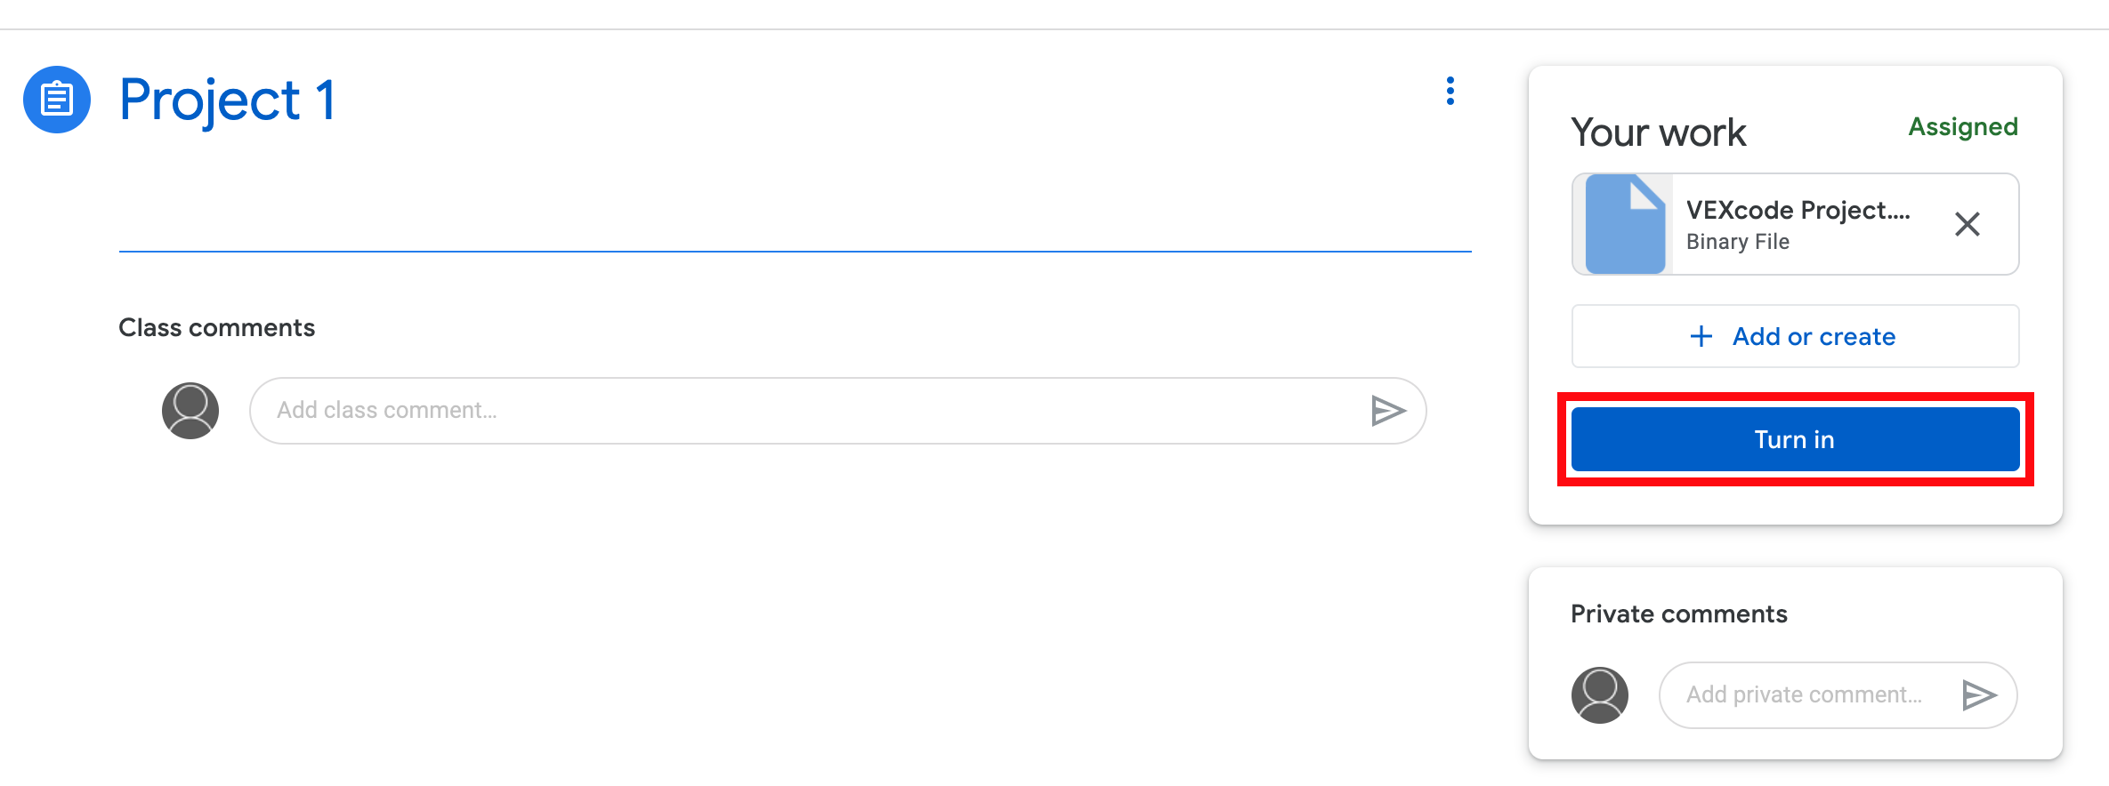
Task: Click the Add class comment field
Action: [623, 411]
